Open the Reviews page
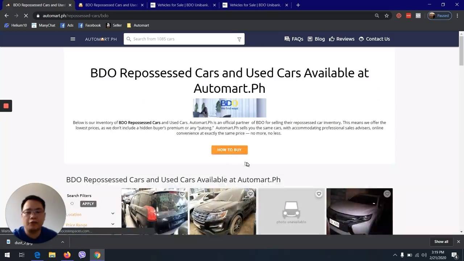The width and height of the screenshot is (464, 261). tap(341, 39)
